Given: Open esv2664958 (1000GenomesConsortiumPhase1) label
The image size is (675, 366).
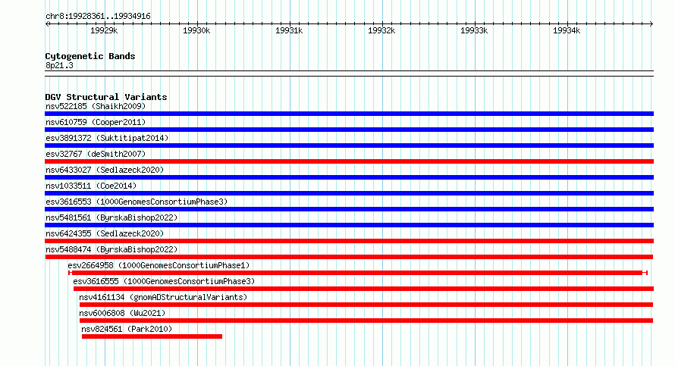Looking at the screenshot, I should [x=159, y=265].
